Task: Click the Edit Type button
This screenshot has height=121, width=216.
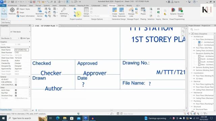Action: tap(25, 38)
